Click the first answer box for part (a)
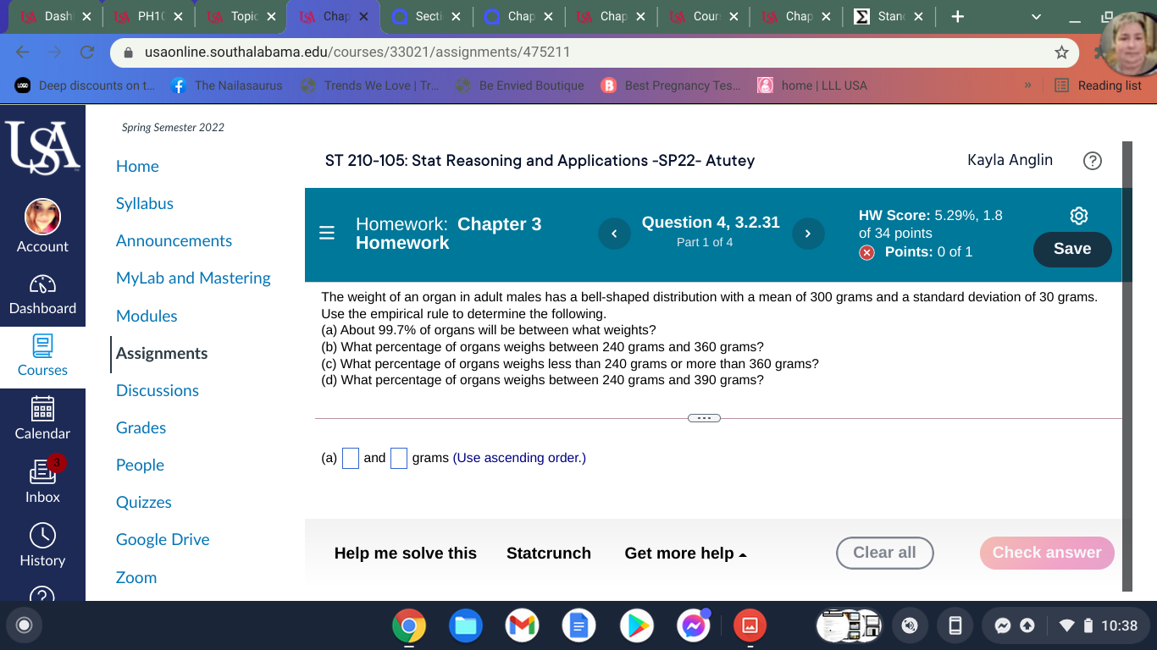The width and height of the screenshot is (1157, 650). click(x=350, y=458)
